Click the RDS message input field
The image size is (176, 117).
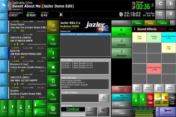click(x=73, y=114)
